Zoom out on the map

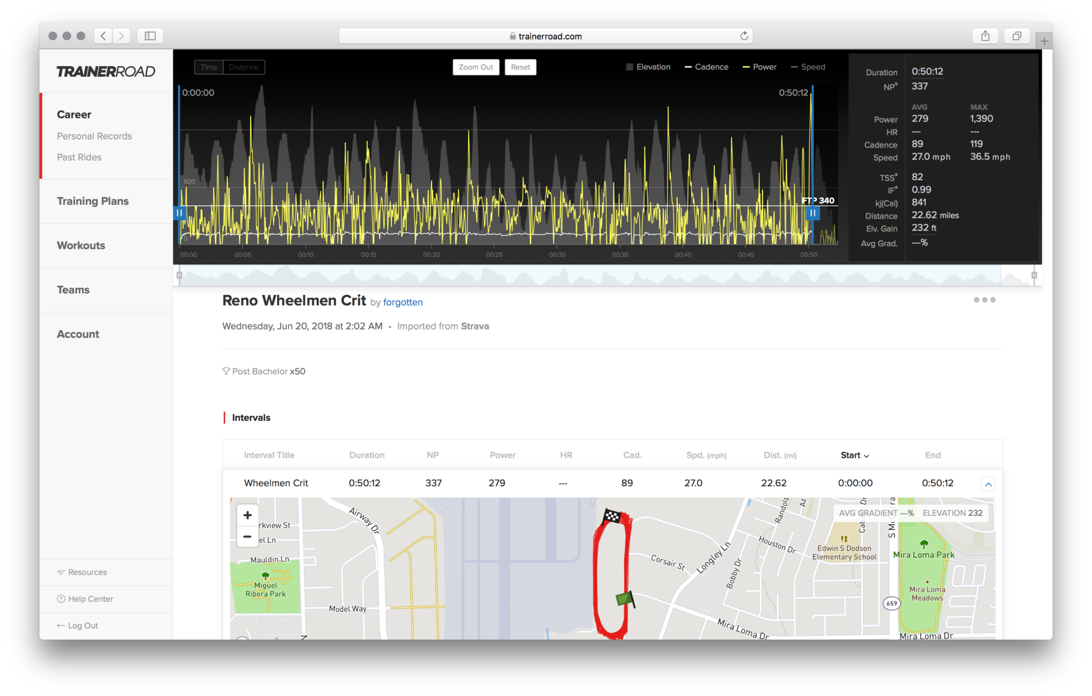tap(247, 537)
